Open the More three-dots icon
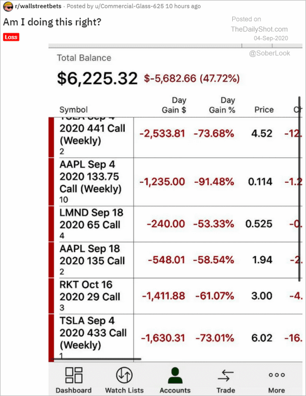This screenshot has width=306, height=396. pyautogui.click(x=277, y=375)
